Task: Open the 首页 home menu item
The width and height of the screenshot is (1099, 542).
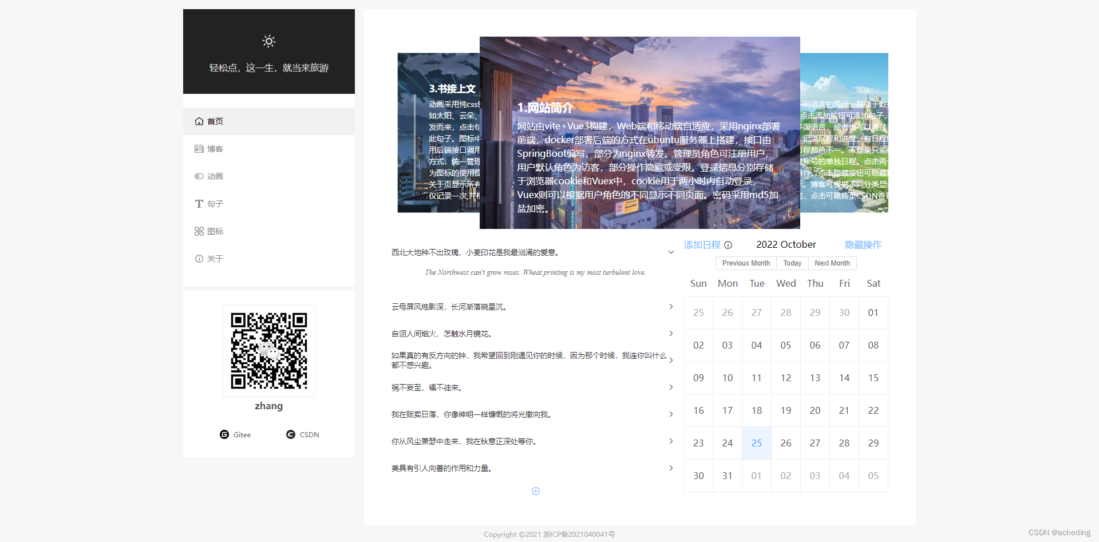Action: [269, 121]
